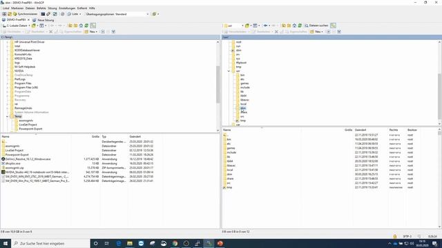Open the local Neu dropdown
This screenshot has height=248, width=442.
coord(91,32)
